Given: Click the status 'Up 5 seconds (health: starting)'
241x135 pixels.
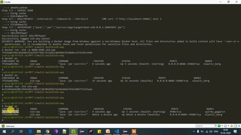Looking at the screenshot, I should [x=142, y=64].
